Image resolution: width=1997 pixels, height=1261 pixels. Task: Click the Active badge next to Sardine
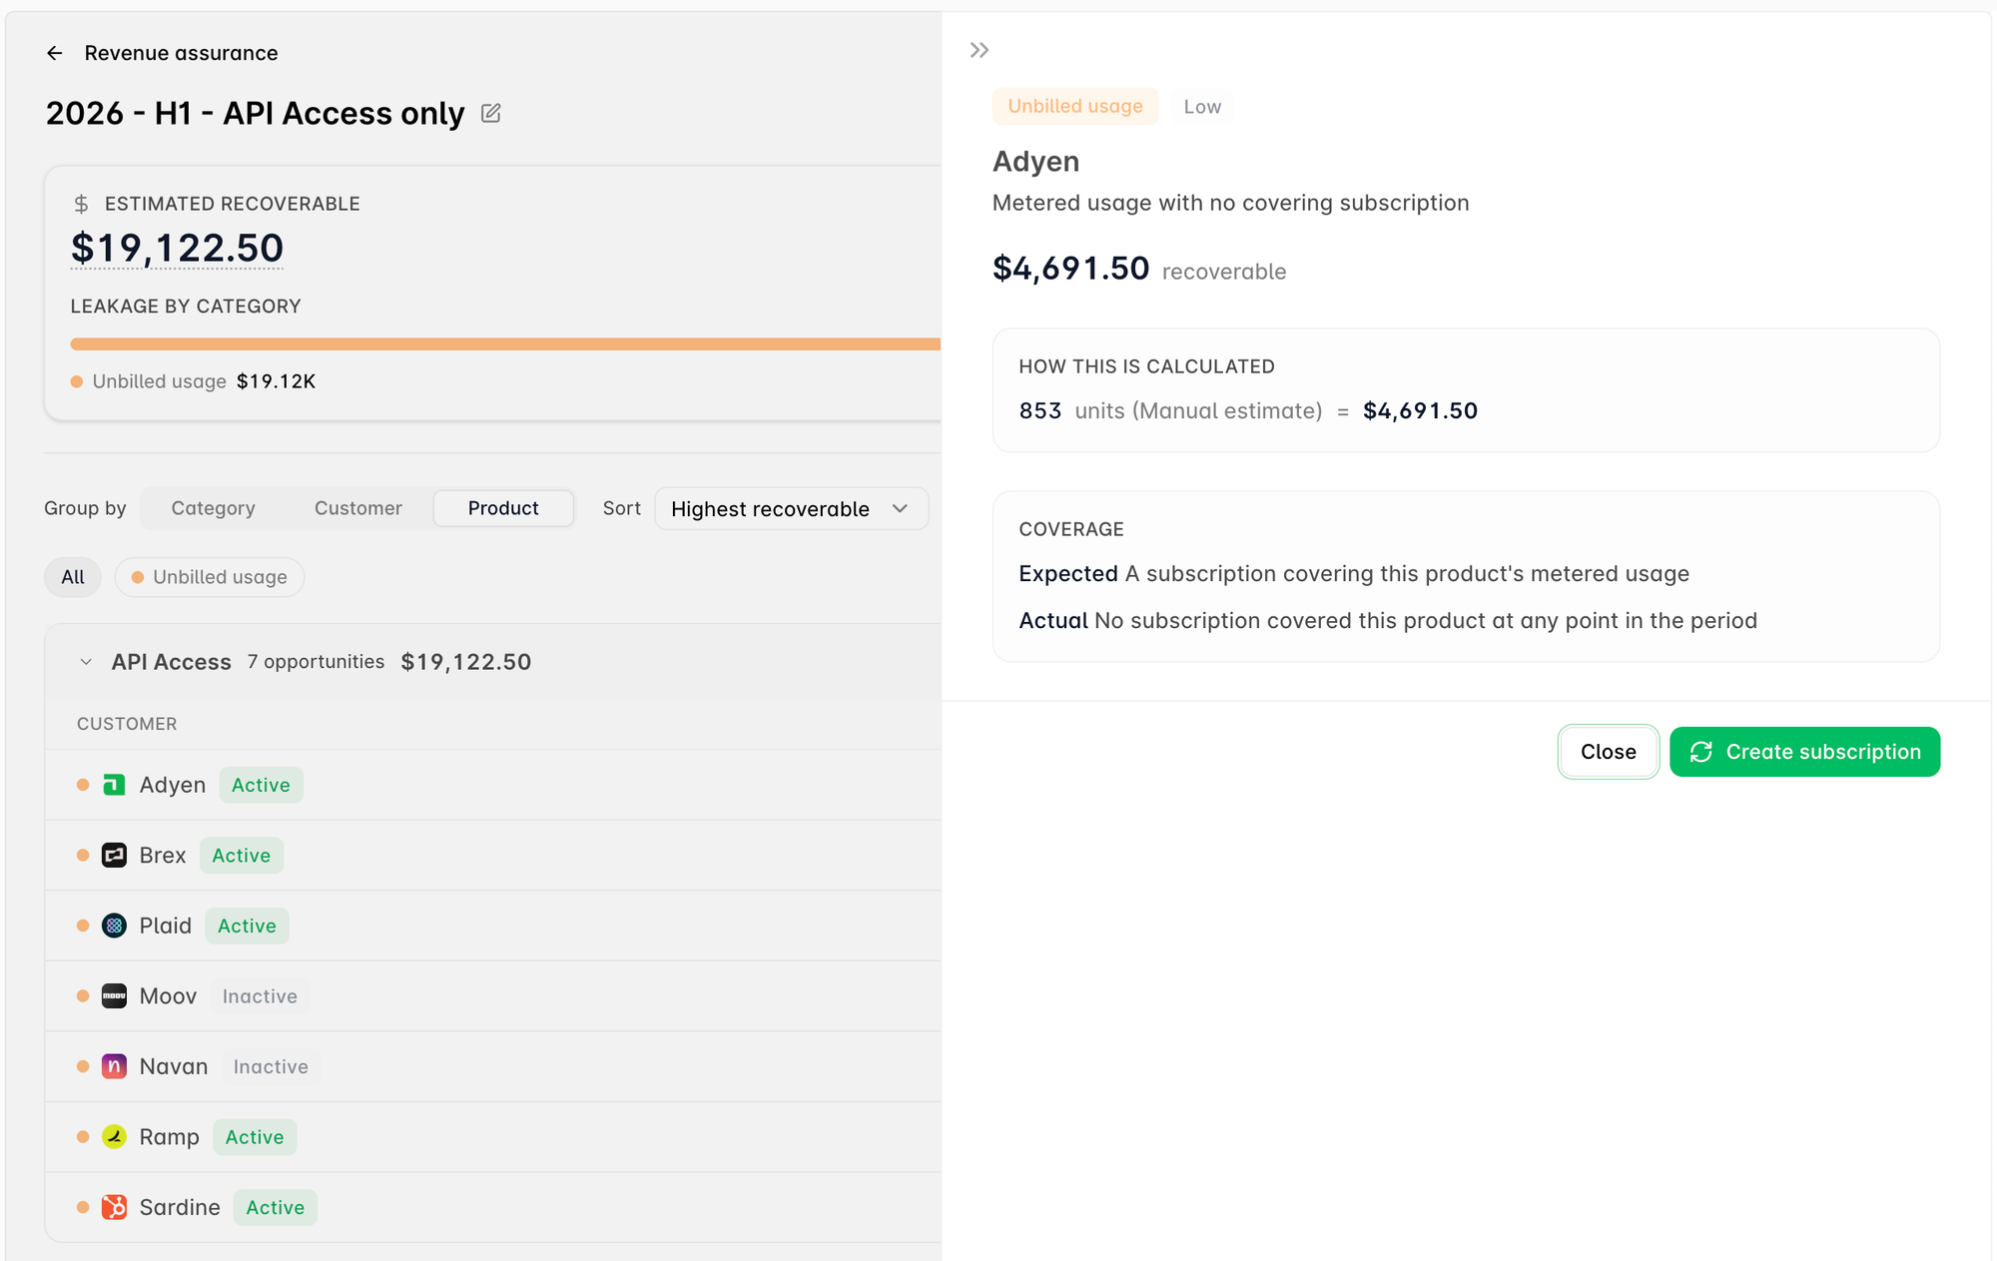(275, 1207)
